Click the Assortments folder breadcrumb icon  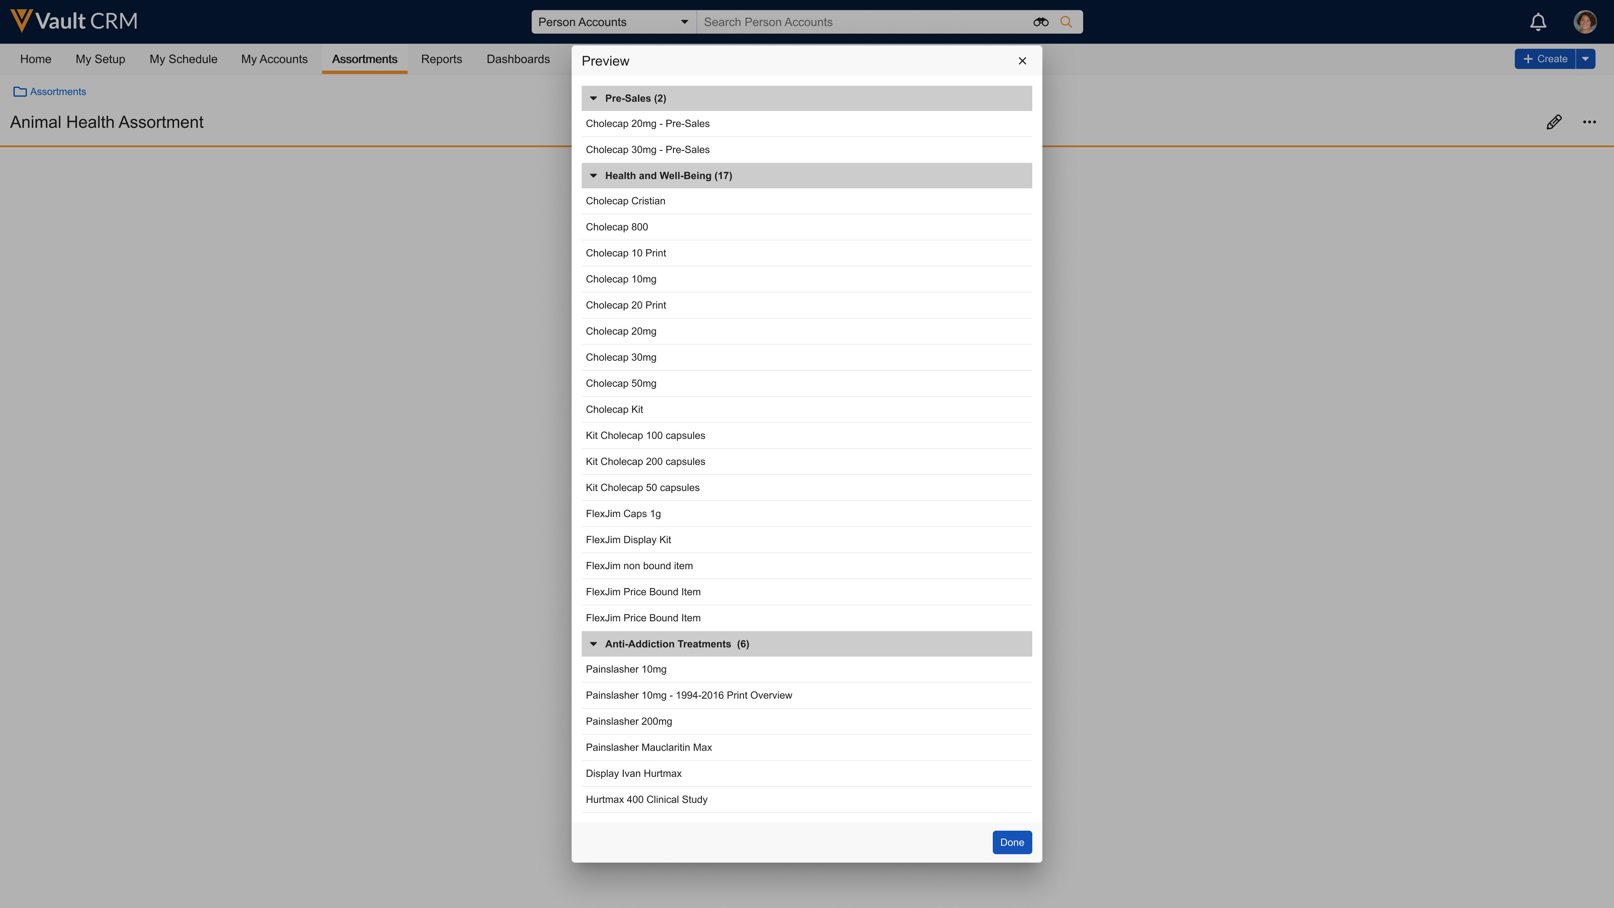click(20, 92)
